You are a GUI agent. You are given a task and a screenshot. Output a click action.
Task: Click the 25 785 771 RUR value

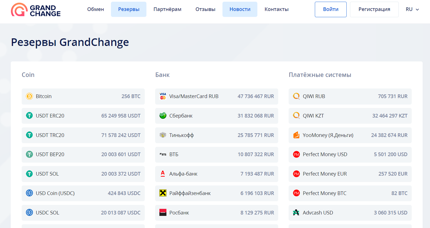[256, 135]
